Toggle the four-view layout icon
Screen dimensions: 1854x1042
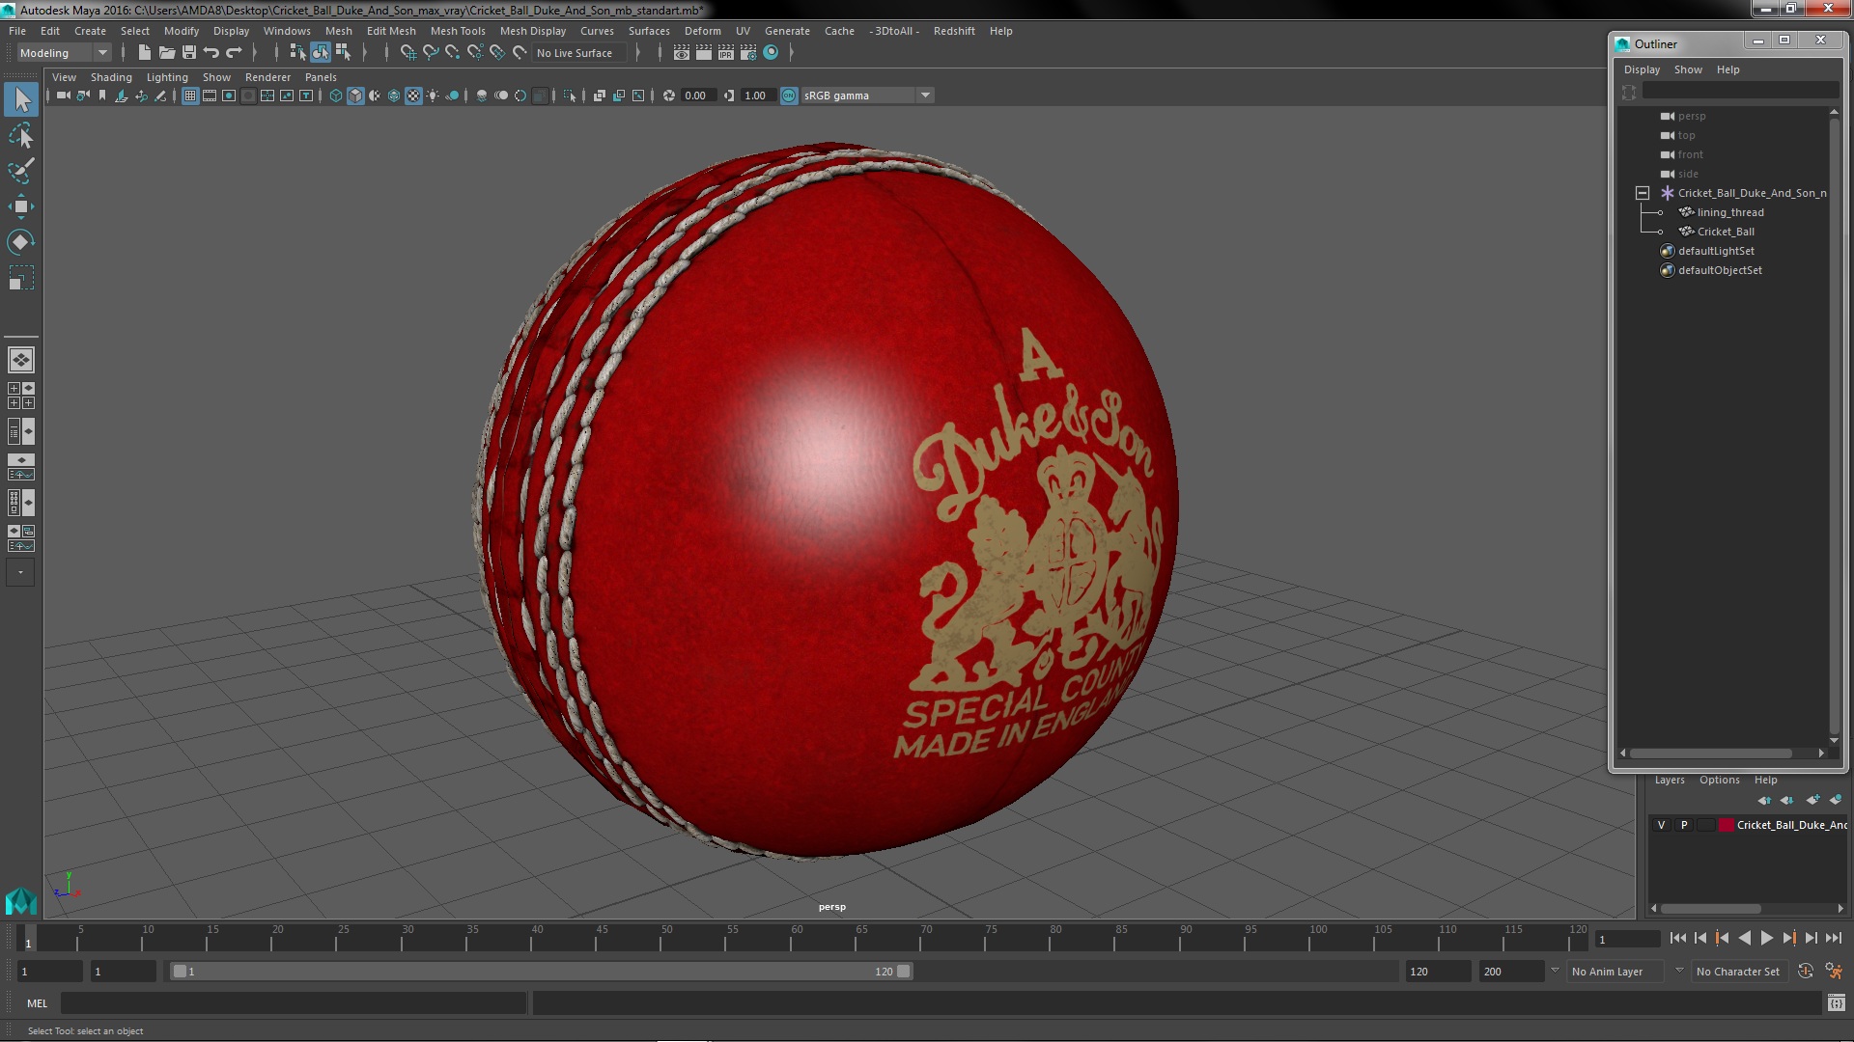point(21,396)
